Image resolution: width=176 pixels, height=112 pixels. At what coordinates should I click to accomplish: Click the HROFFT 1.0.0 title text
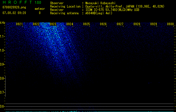click(x=22, y=2)
